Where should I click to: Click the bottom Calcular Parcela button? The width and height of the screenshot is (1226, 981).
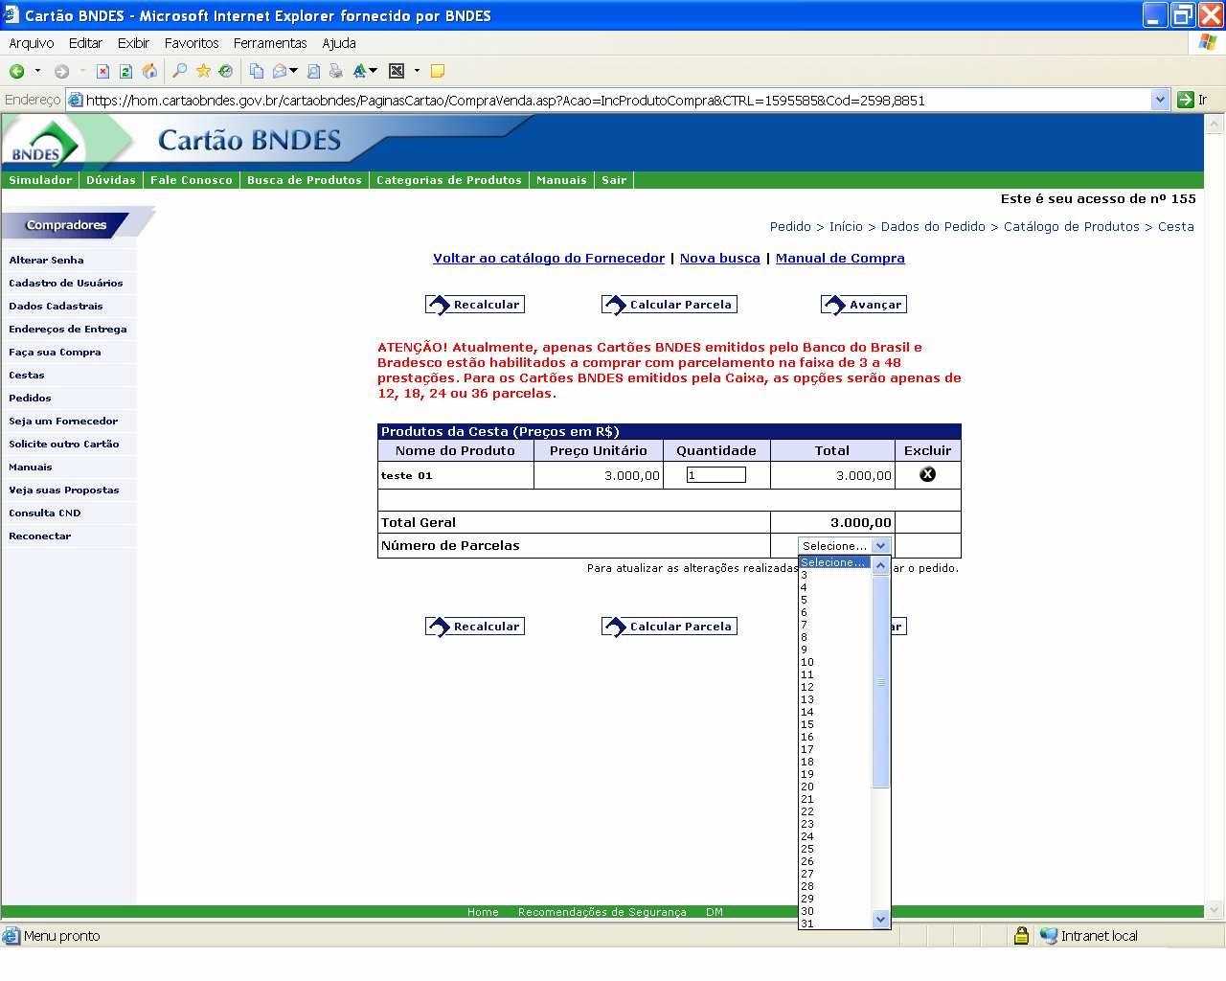670,627
